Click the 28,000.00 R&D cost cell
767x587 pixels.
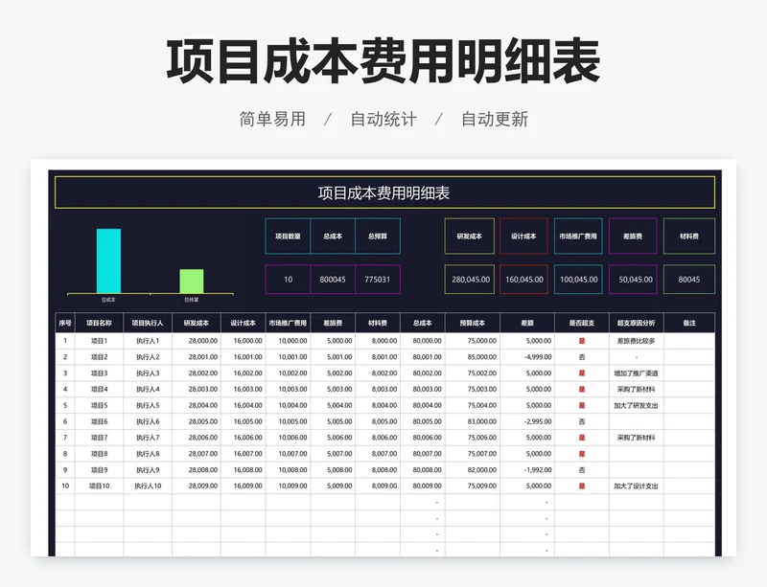tap(197, 341)
